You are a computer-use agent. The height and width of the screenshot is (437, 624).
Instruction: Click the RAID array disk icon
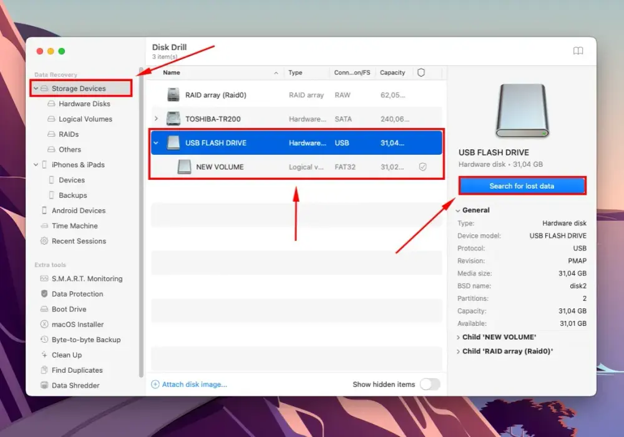tap(173, 95)
